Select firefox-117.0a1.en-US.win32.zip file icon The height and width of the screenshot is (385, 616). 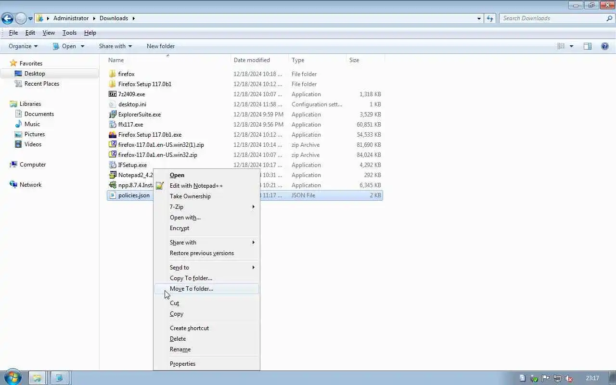tap(113, 155)
